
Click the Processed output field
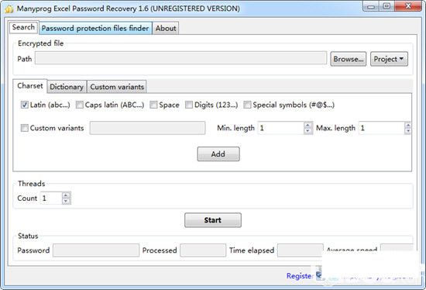click(x=203, y=250)
